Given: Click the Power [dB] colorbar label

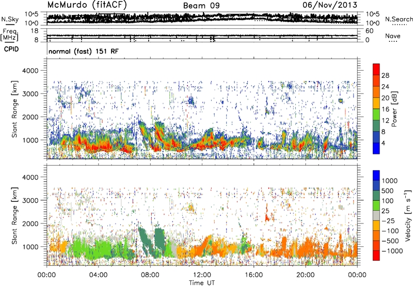Looking at the screenshot, I should click(394, 109).
